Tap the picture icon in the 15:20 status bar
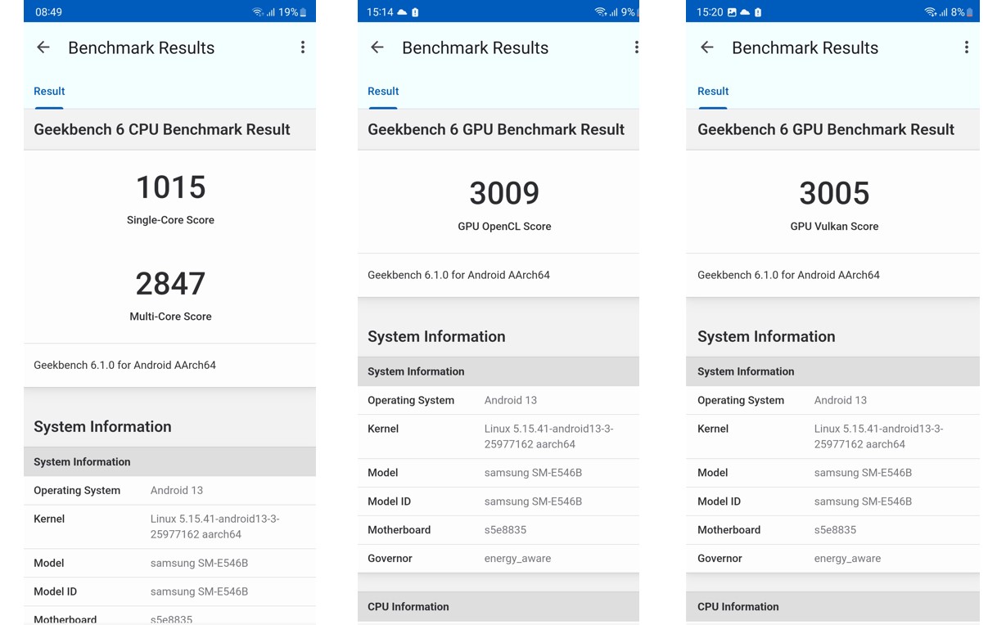Image resolution: width=1006 pixels, height=625 pixels. (x=732, y=12)
